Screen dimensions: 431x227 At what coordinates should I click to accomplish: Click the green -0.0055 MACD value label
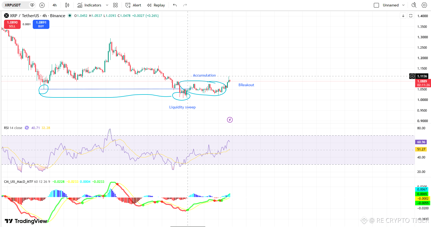[x=423, y=203]
